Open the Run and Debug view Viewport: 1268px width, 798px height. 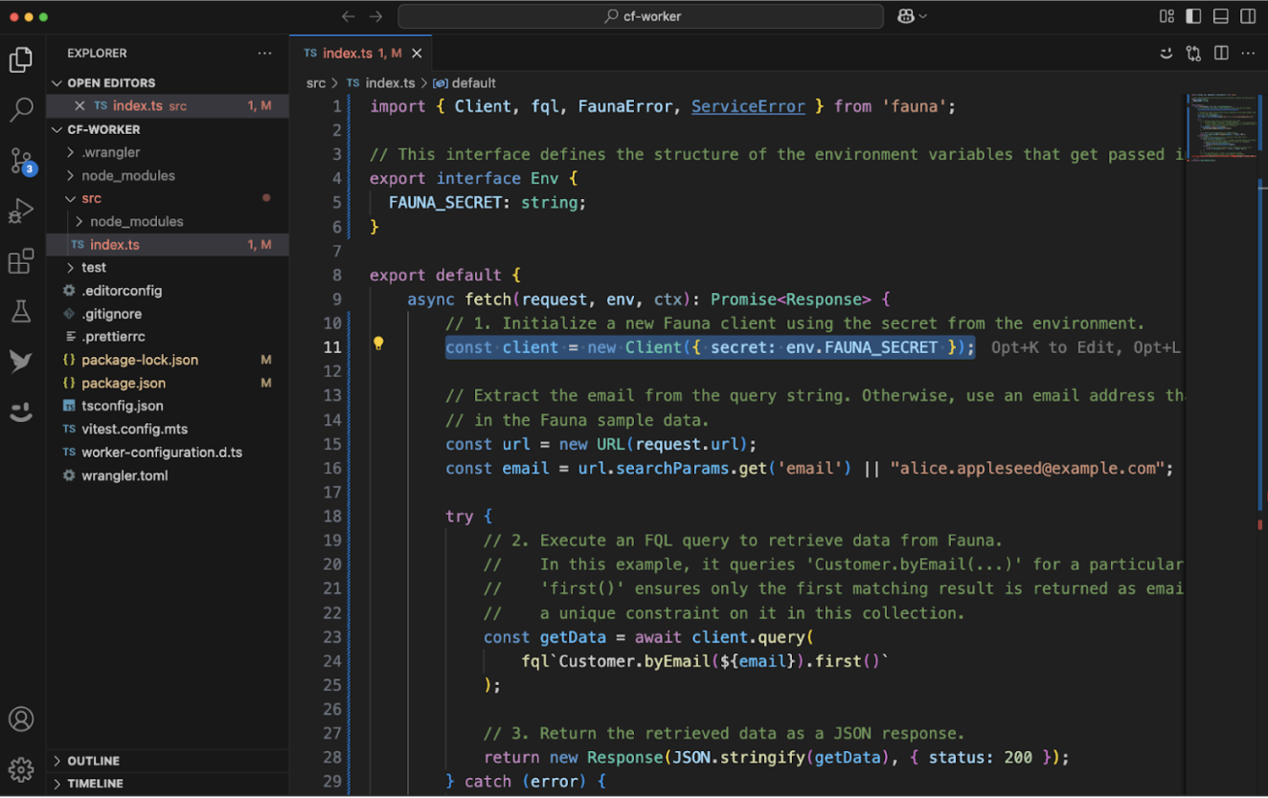click(x=21, y=211)
